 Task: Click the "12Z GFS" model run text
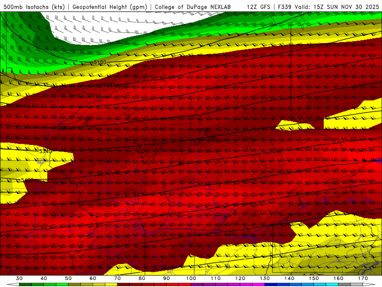click(258, 7)
